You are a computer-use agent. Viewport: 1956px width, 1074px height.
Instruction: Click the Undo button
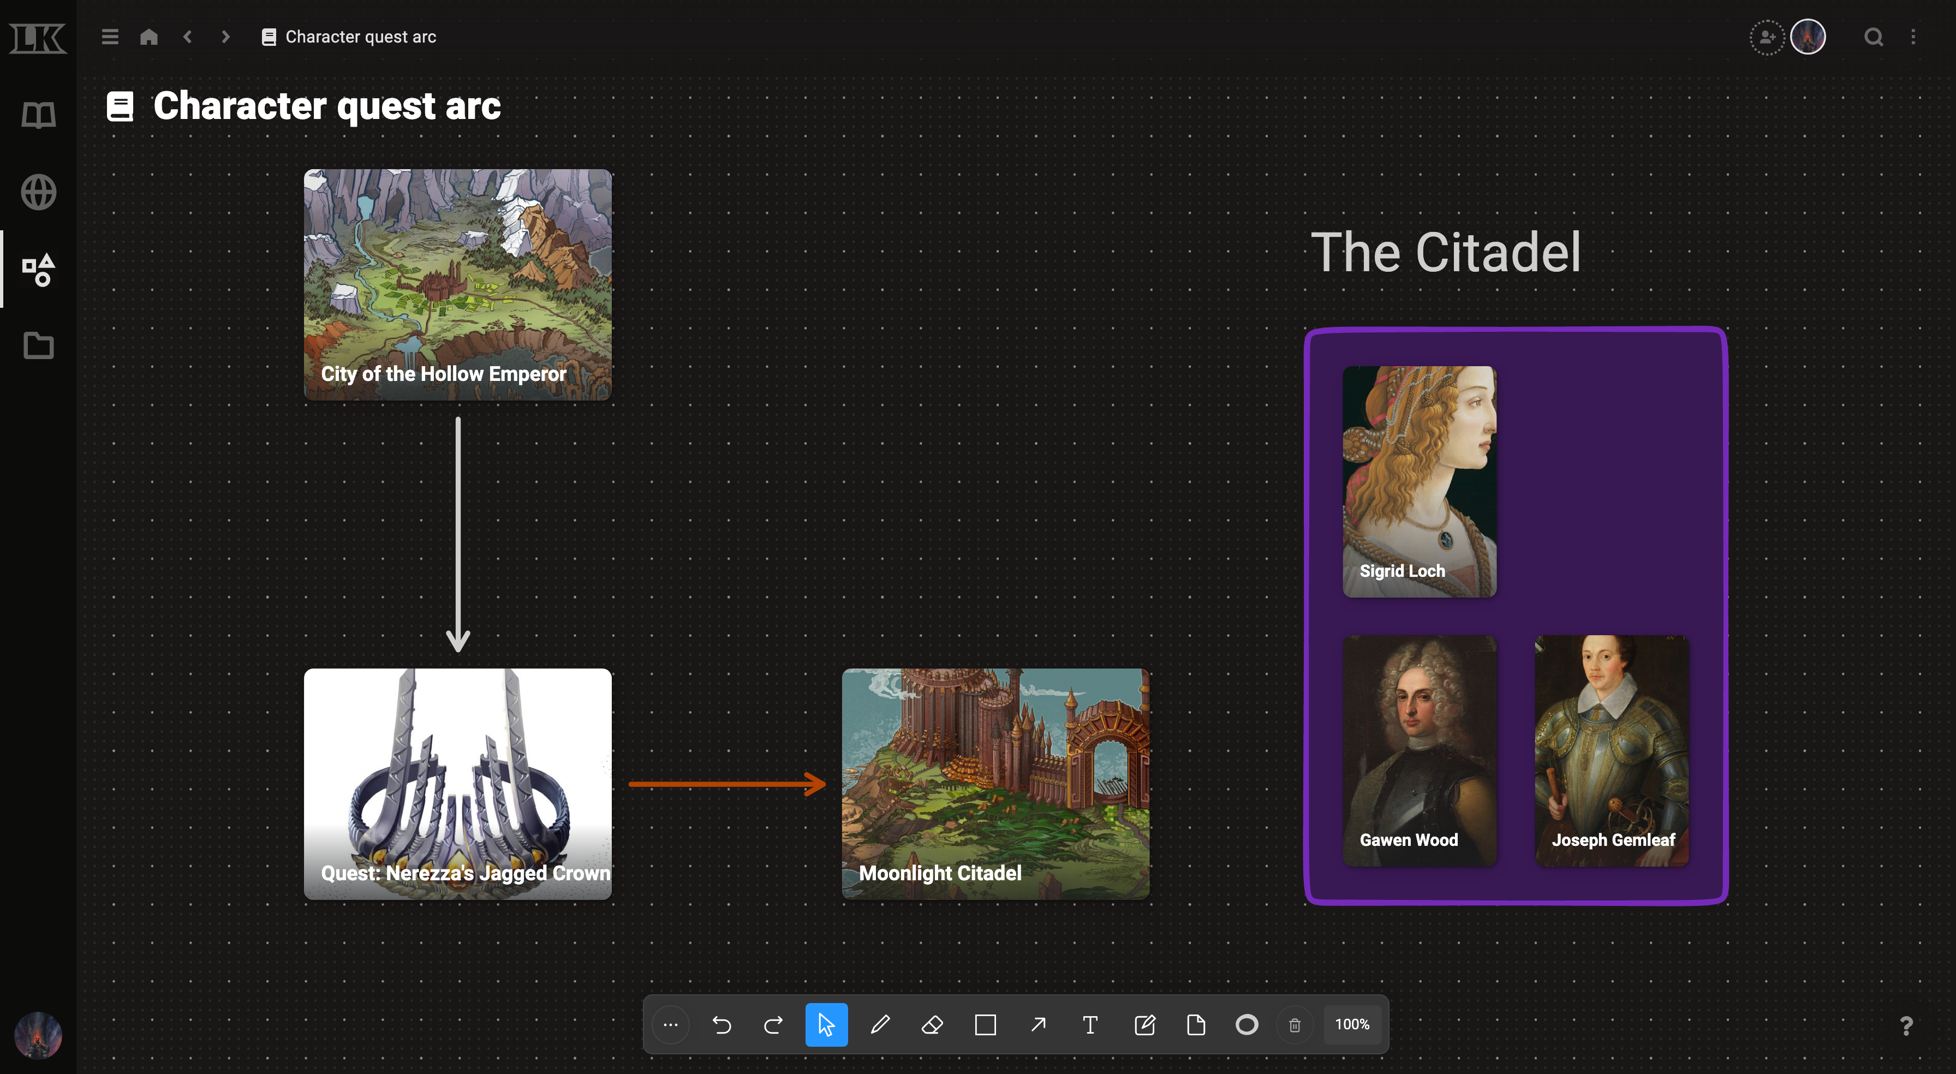click(721, 1025)
